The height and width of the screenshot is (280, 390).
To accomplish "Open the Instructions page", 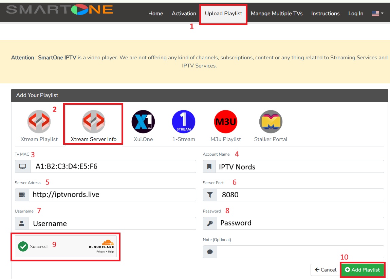I will pos(325,14).
